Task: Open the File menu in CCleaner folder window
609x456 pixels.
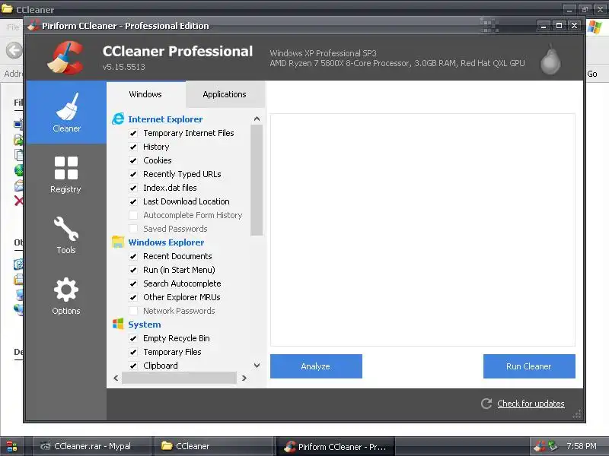Action: 13,27
